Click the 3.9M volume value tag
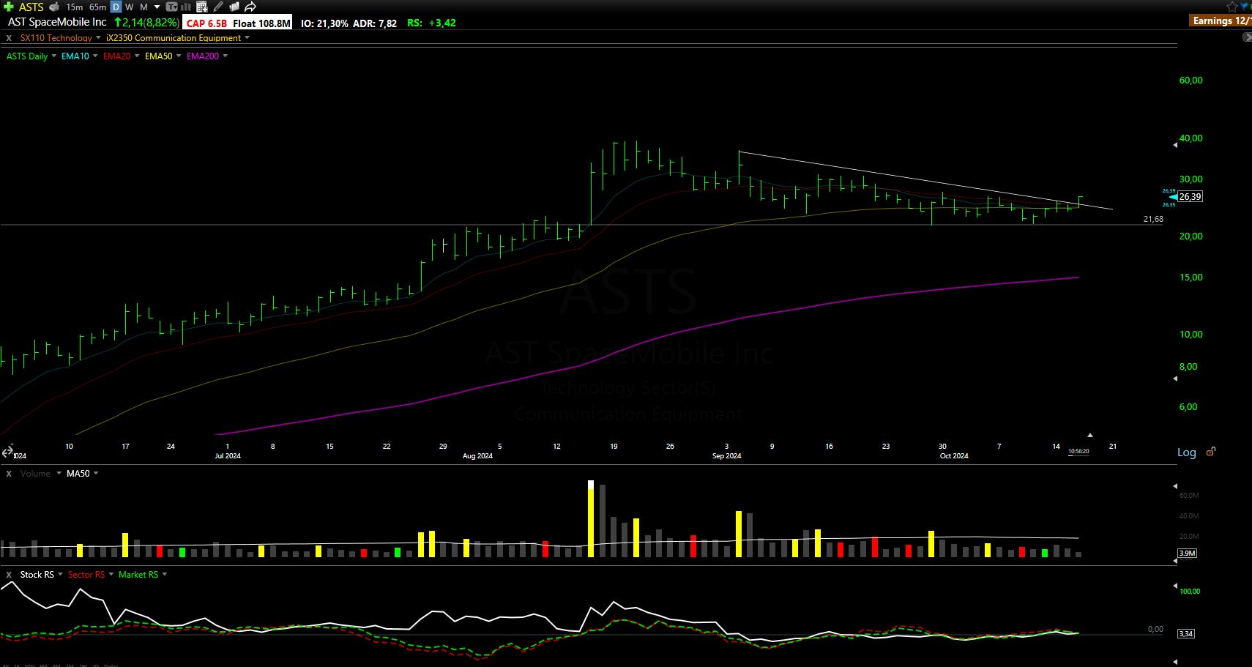The height and width of the screenshot is (667, 1252). [x=1187, y=554]
